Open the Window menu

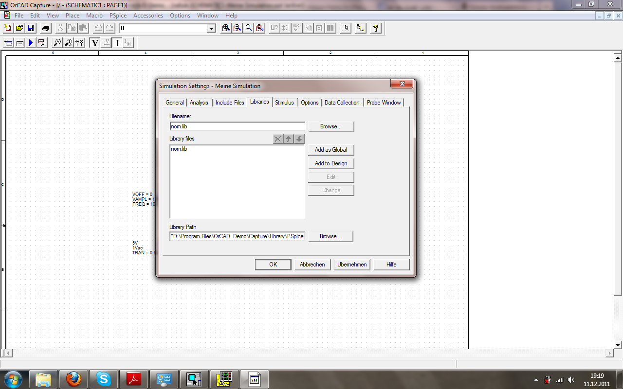click(208, 16)
